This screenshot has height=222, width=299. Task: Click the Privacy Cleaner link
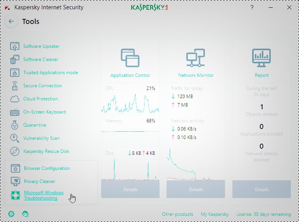click(40, 181)
